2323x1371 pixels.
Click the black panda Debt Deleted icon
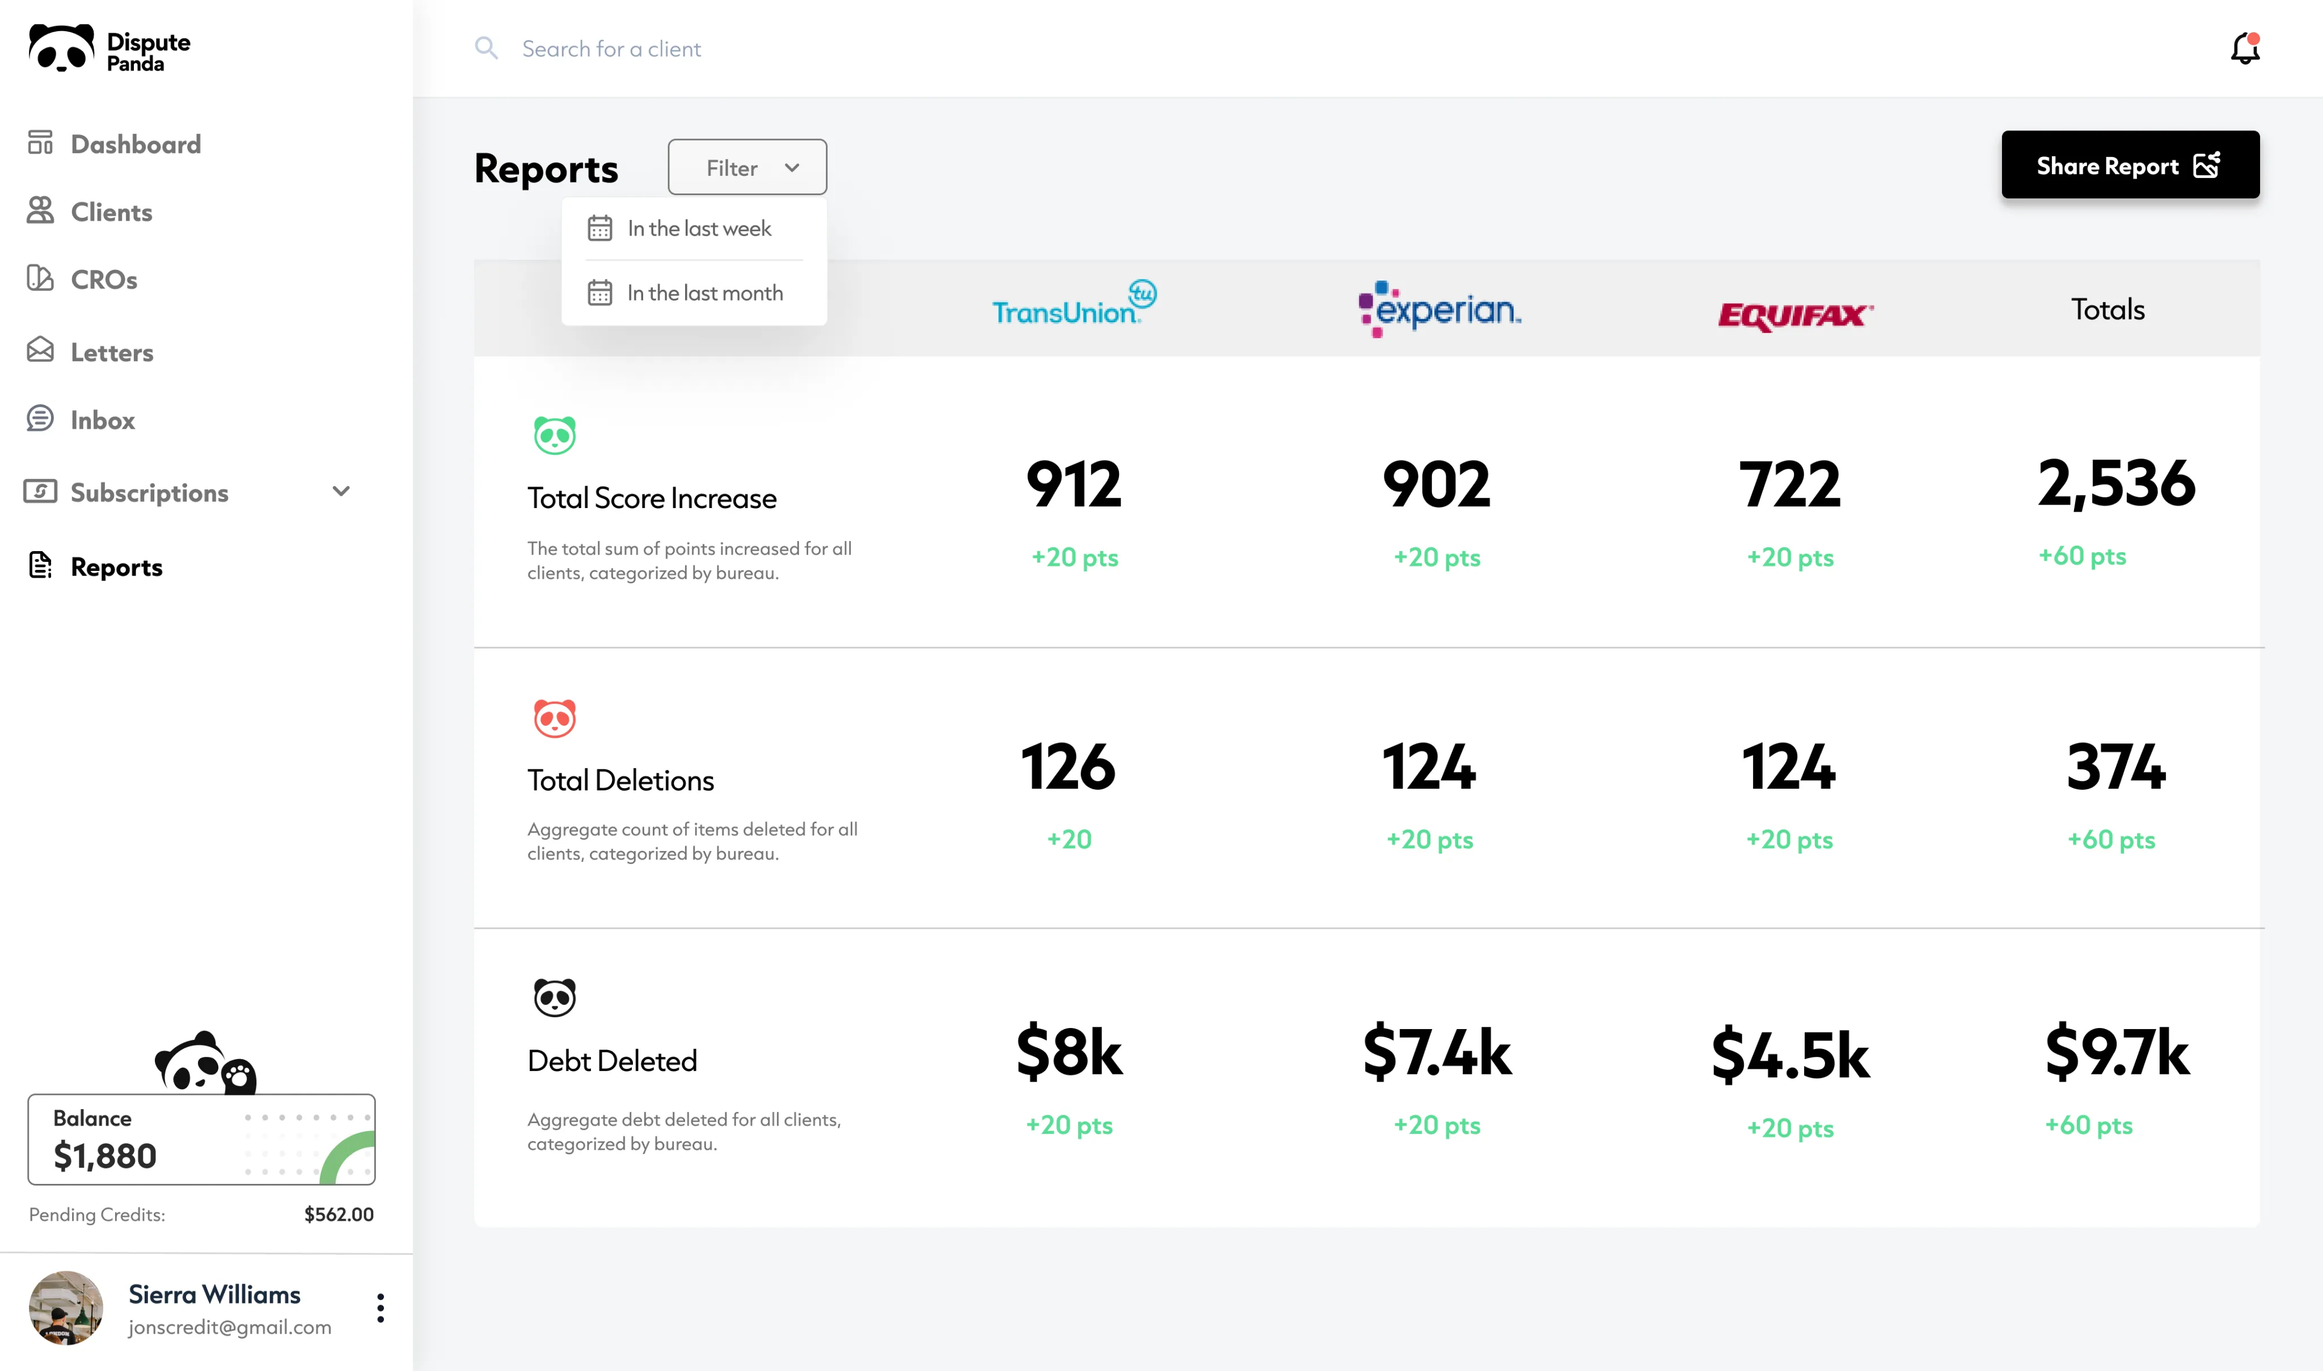tap(555, 998)
